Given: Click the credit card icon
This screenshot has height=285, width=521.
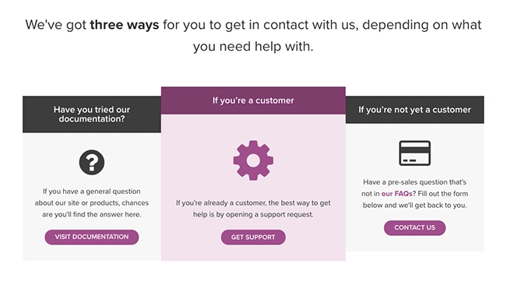Looking at the screenshot, I should point(414,153).
